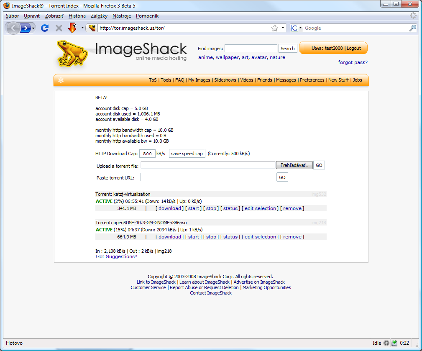Open the Friends navigation link
The image size is (422, 351).
pos(265,80)
